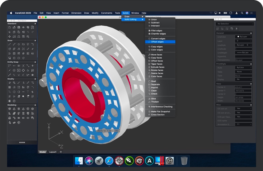Image resolution: width=263 pixels, height=171 pixels.
Task: Click the Undo arrow icon
Action: coord(28,32)
